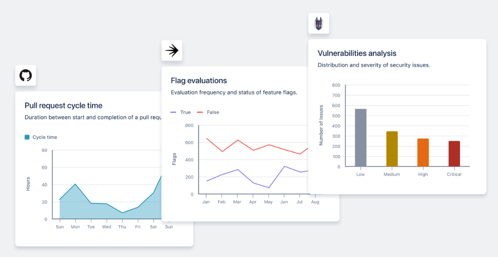Click the High category axis label

click(423, 174)
